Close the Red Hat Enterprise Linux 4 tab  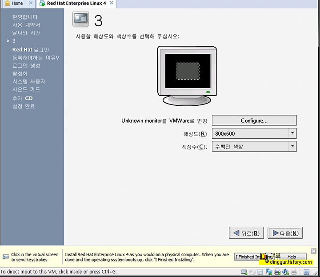(x=112, y=3)
